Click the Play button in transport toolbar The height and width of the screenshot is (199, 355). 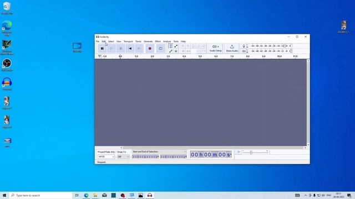[111, 49]
